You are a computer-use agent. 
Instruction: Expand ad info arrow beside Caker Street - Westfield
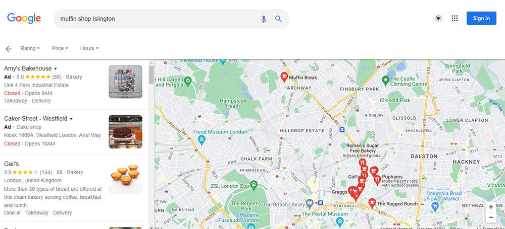(x=71, y=119)
